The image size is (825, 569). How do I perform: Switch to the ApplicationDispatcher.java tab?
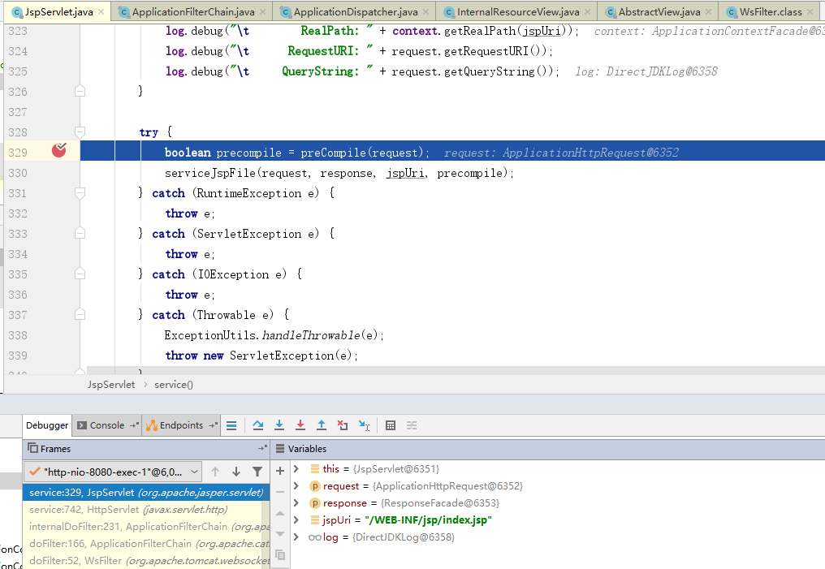click(355, 12)
